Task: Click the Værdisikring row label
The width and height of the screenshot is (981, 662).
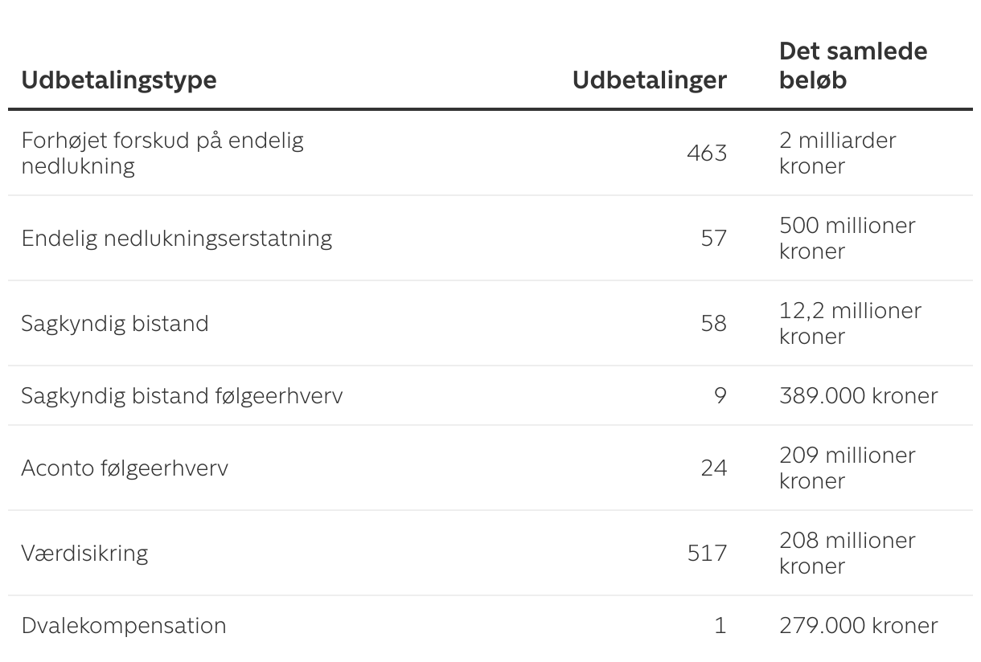Action: [x=84, y=553]
